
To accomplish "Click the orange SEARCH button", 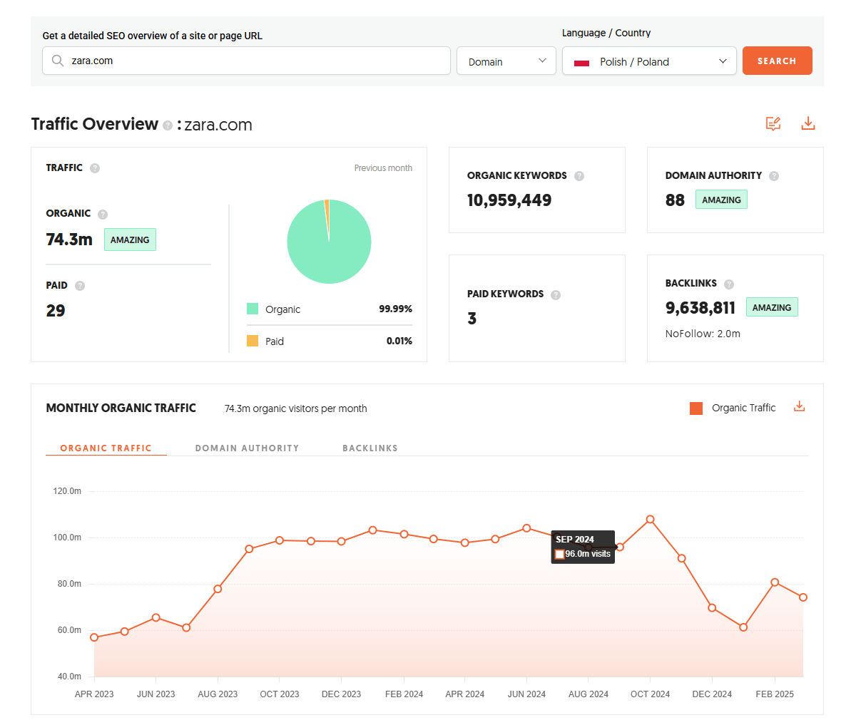I will coord(778,61).
